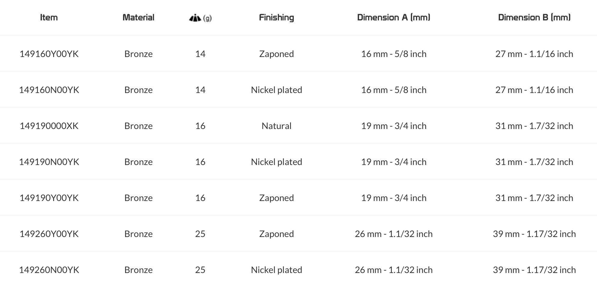Select item code 149190Y00YK
Viewport: 597px width, 291px height.
(49, 198)
